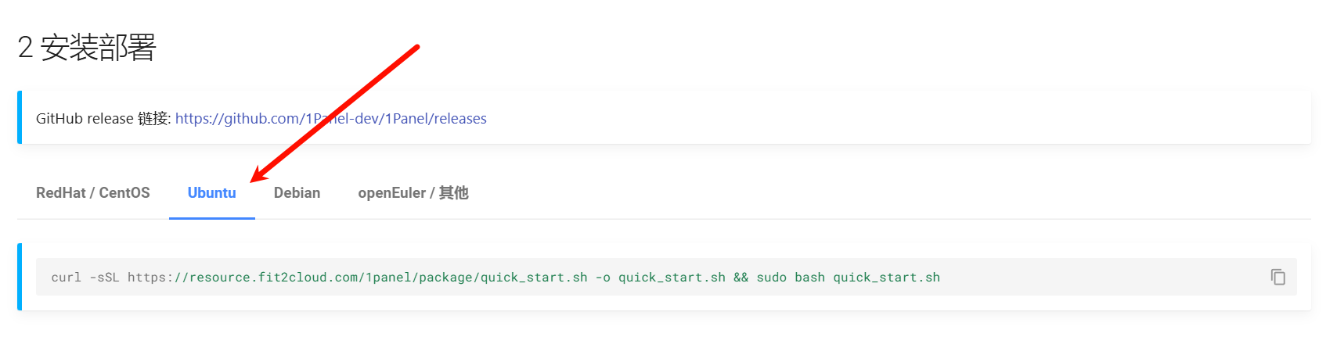
Task: Click the word "bash" in the command
Action: 809,278
